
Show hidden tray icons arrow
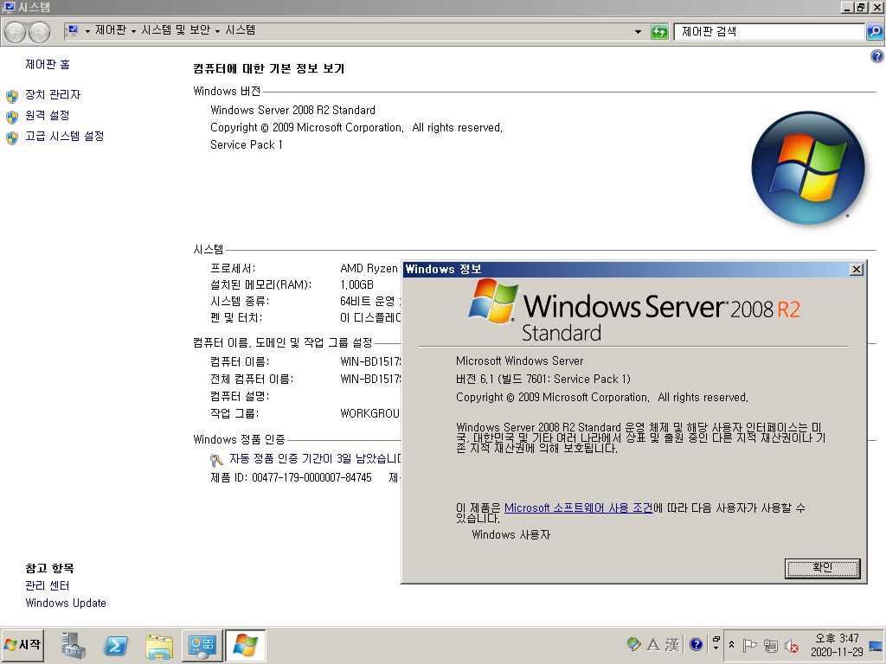[731, 645]
